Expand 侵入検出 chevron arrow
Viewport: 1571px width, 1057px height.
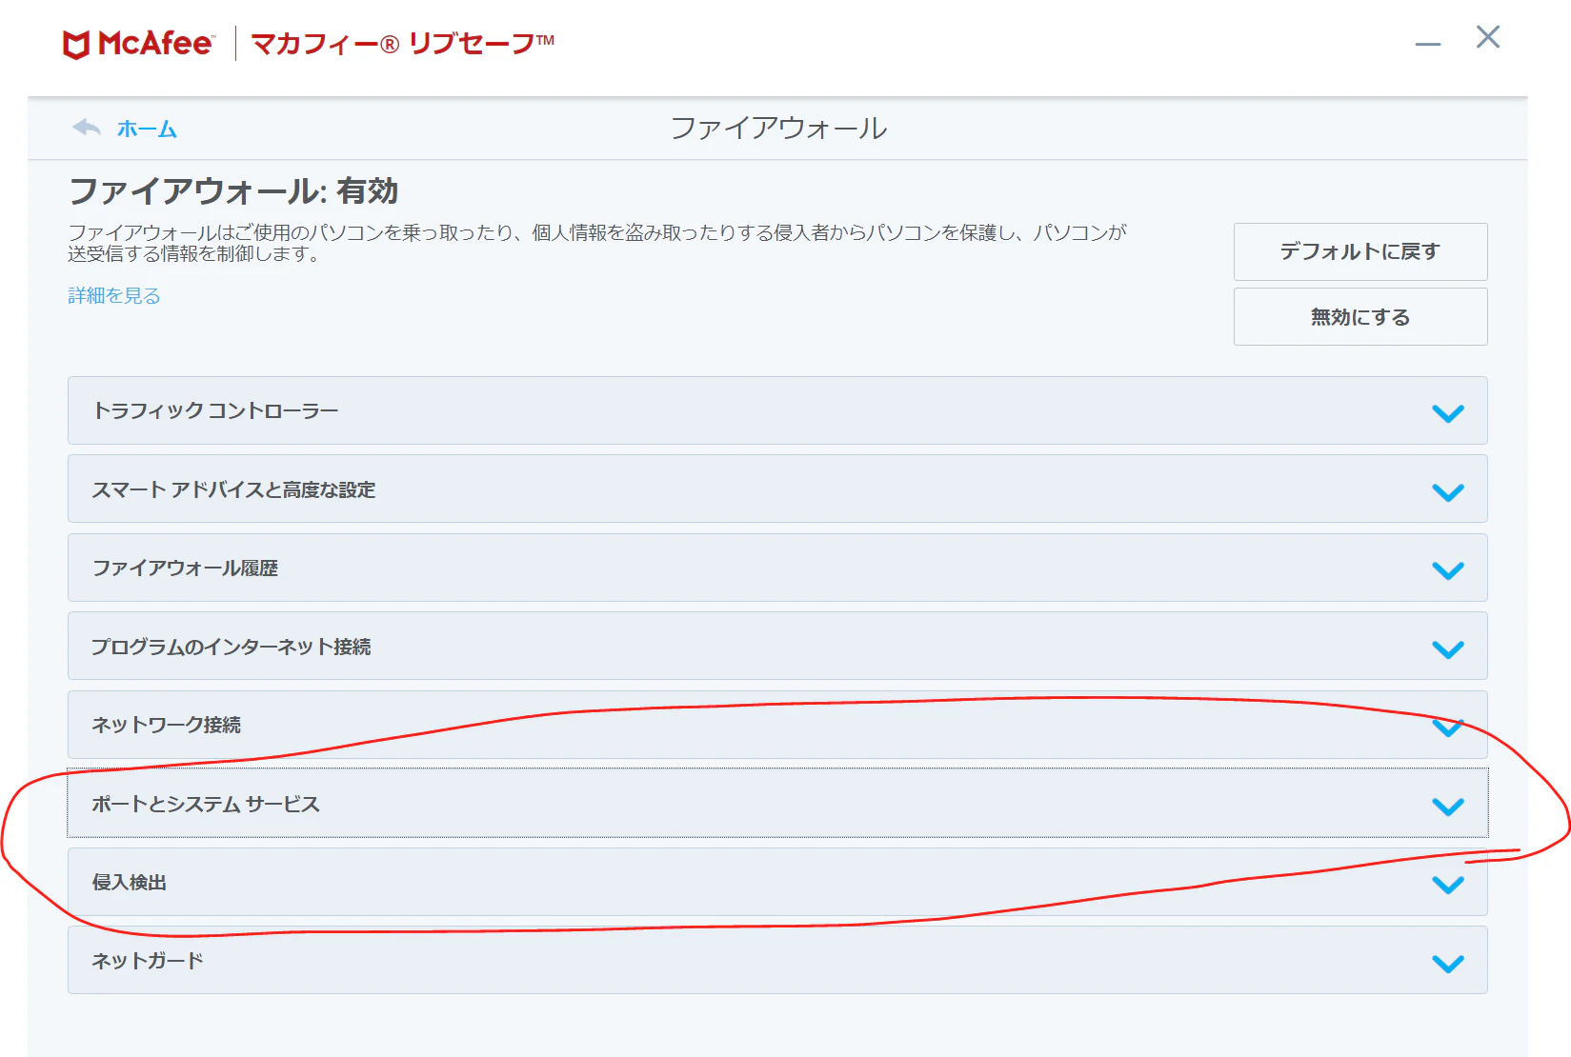pyautogui.click(x=1447, y=885)
